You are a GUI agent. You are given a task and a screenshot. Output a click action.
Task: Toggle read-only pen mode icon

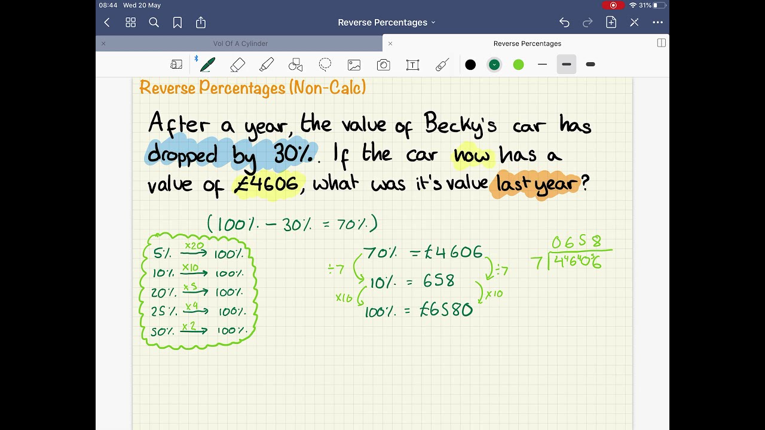pyautogui.click(x=634, y=23)
